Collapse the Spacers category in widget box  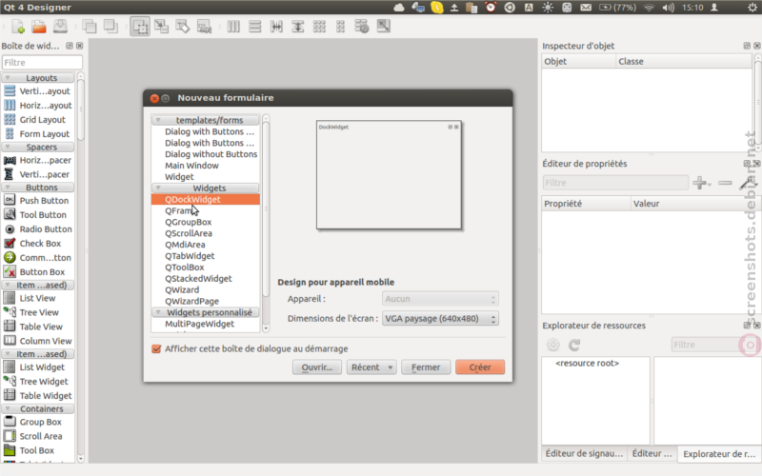8,147
